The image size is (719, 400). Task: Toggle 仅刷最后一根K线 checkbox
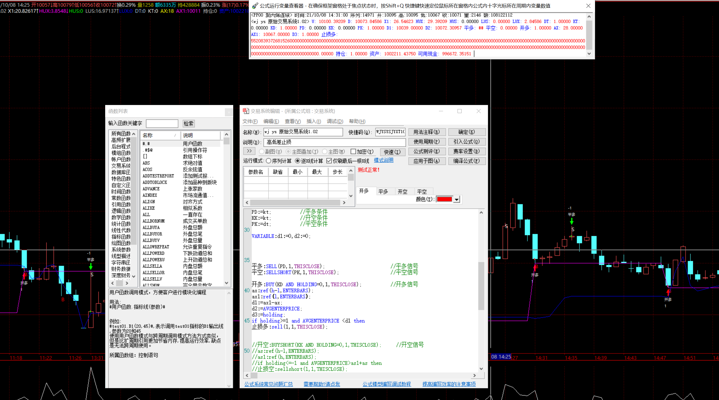[x=329, y=161]
